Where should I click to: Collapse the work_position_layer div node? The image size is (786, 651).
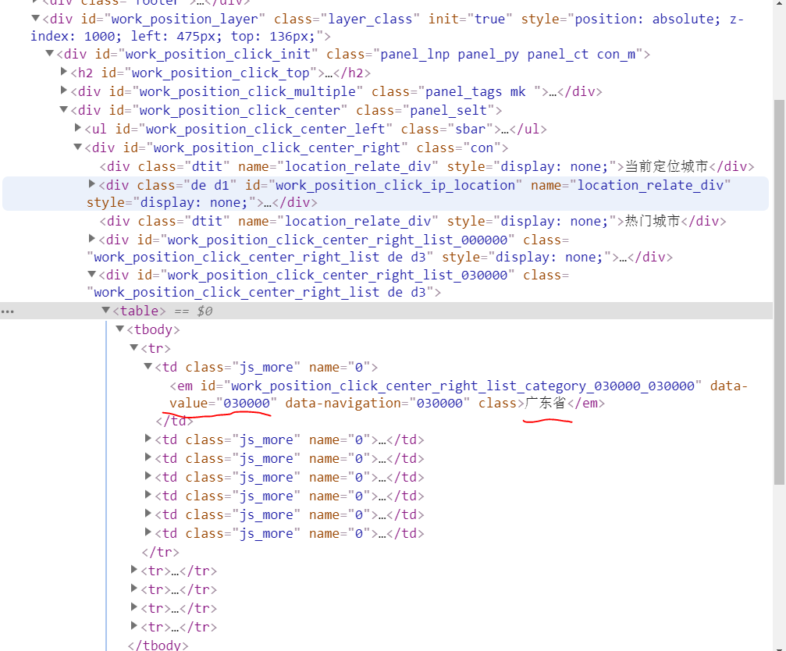(36, 19)
